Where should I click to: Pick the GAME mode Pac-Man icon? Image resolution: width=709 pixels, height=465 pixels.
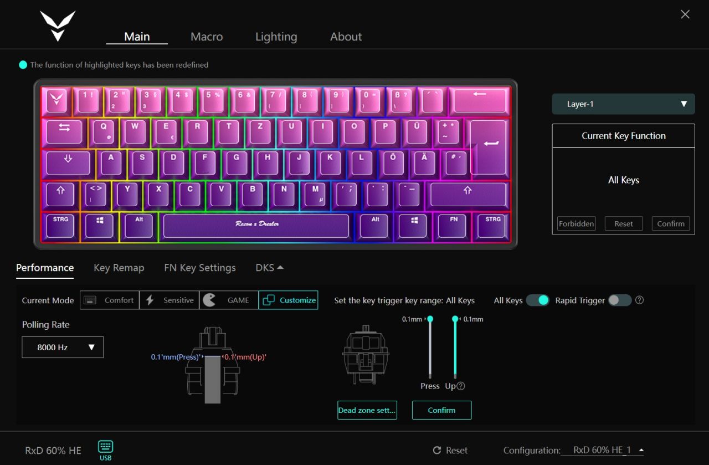coord(209,300)
